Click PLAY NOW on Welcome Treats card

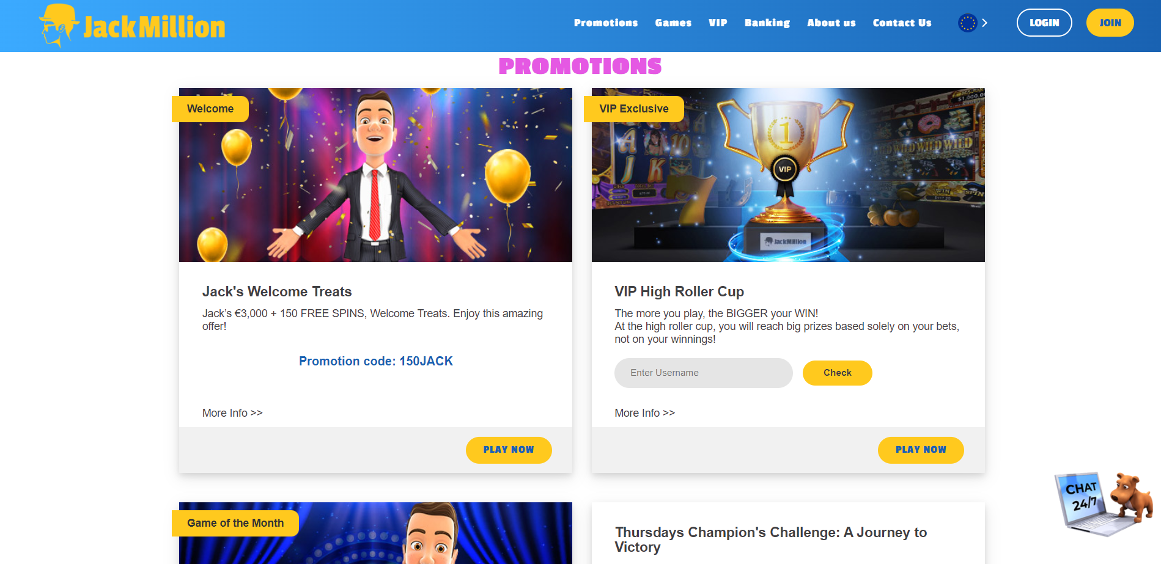(509, 450)
